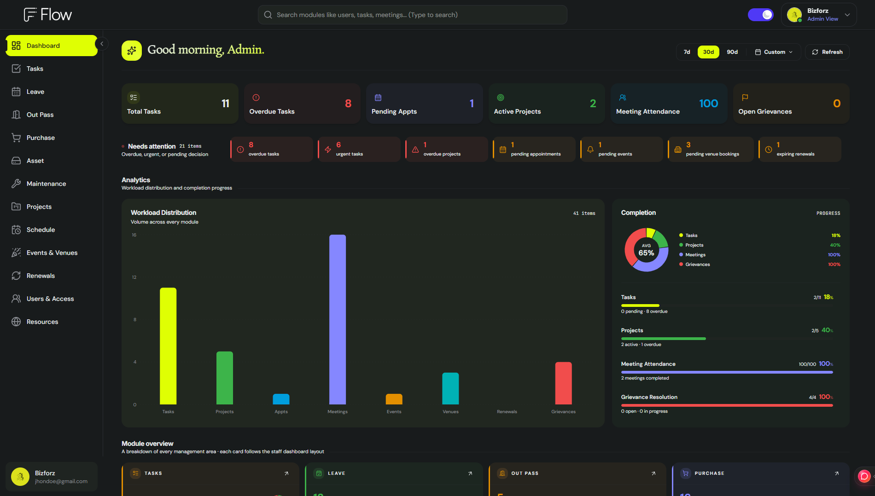Click the expiring renewals clock icon
The height and width of the screenshot is (496, 875).
pyautogui.click(x=769, y=150)
